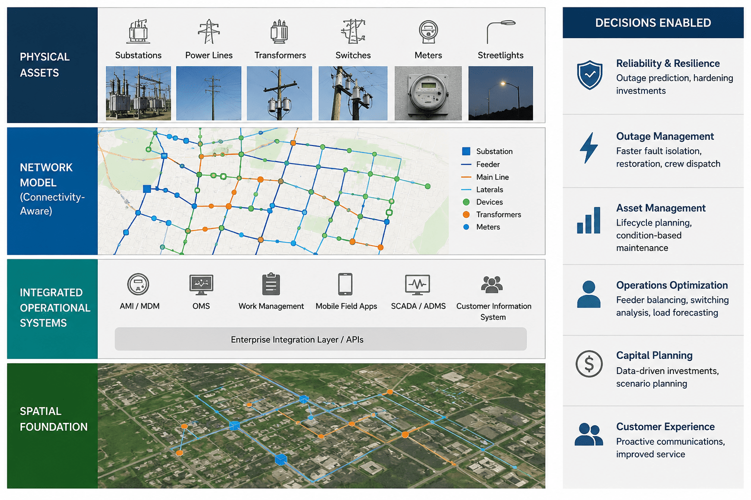Select the SCADA / ADMS waveform monitor icon
The height and width of the screenshot is (500, 751).
[x=418, y=285]
